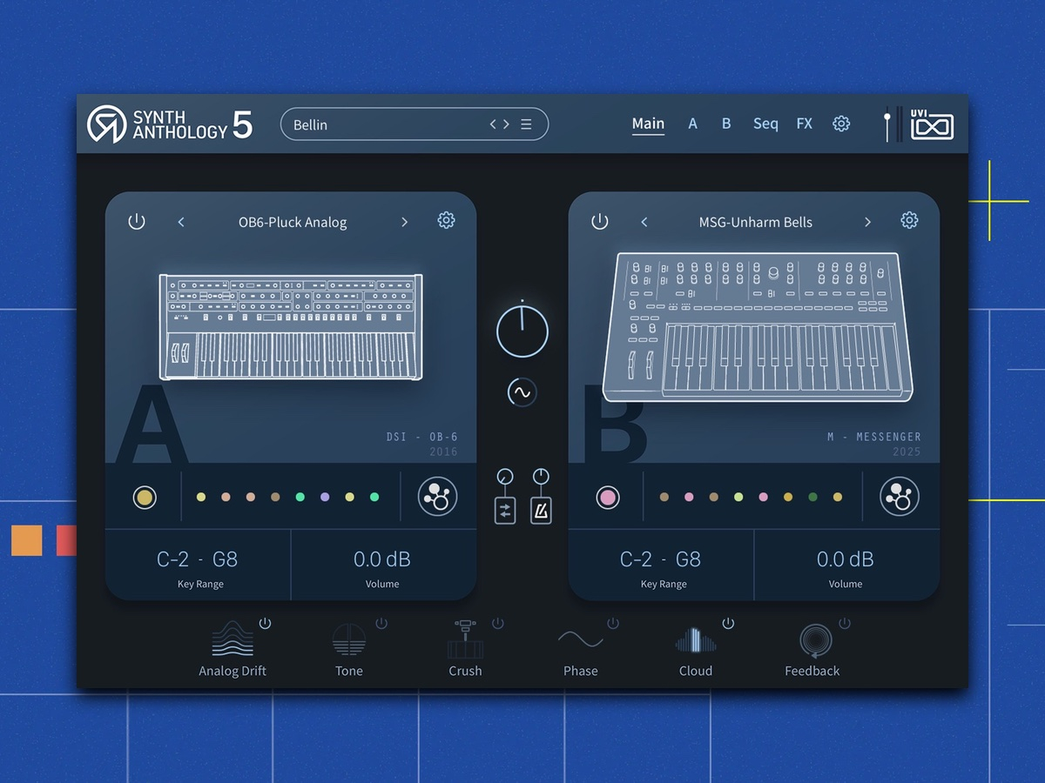Toggle Analog Drift power button
Screen dimensions: 1045x783
point(266,623)
